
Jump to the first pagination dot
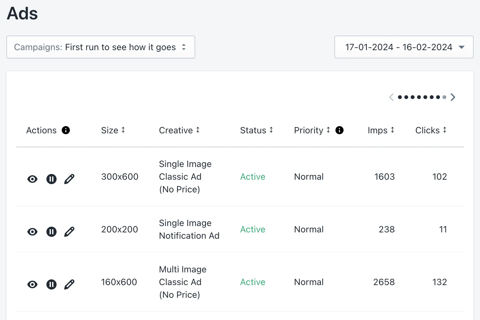[x=400, y=97]
